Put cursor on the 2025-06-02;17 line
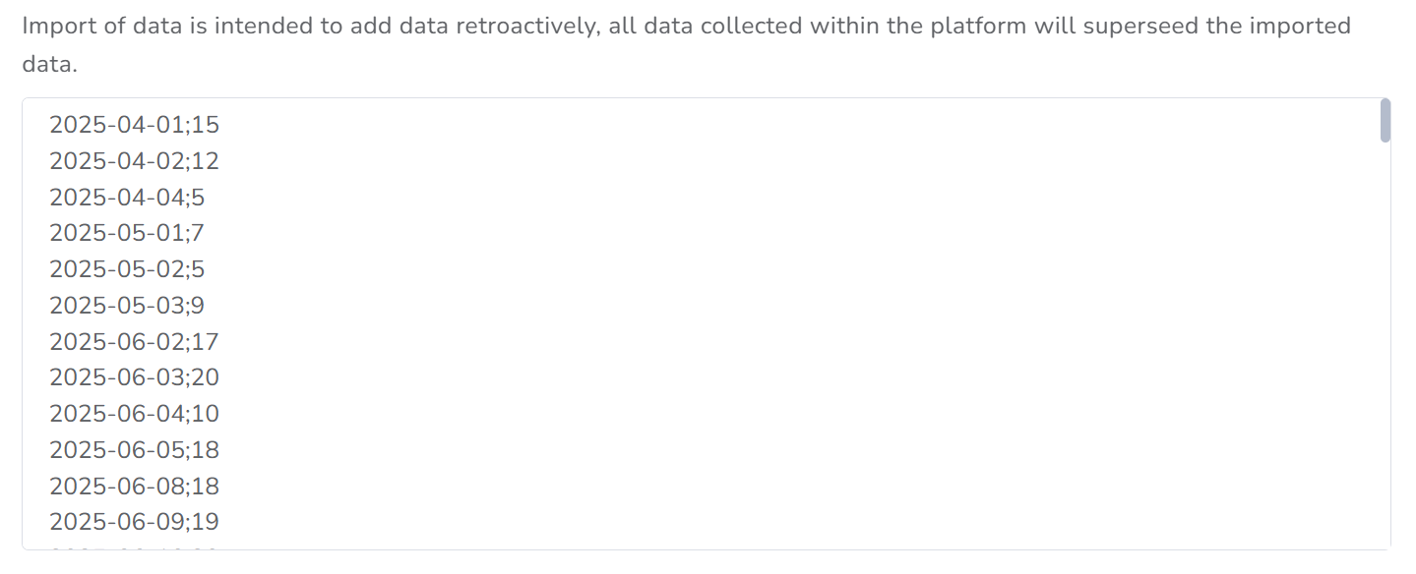The image size is (1416, 574). pyautogui.click(x=134, y=342)
